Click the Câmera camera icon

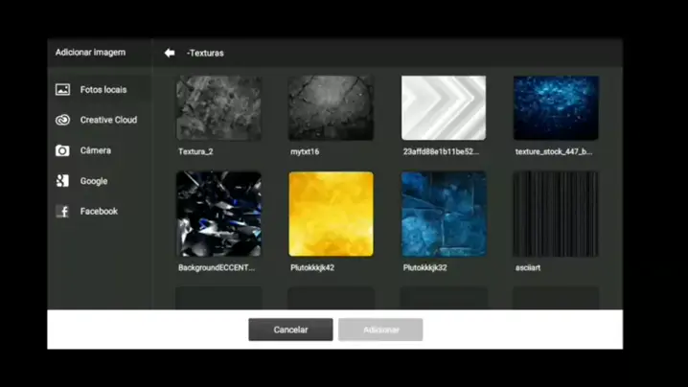[x=62, y=150]
